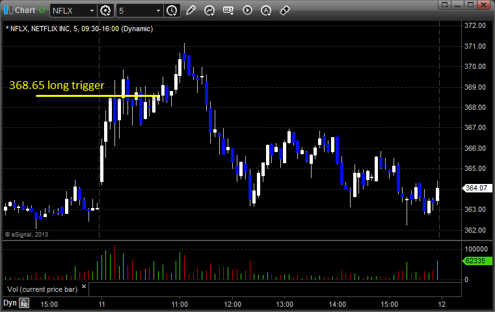The height and width of the screenshot is (312, 495).
Task: Click the 370.00 price axis label
Action: click(475, 66)
